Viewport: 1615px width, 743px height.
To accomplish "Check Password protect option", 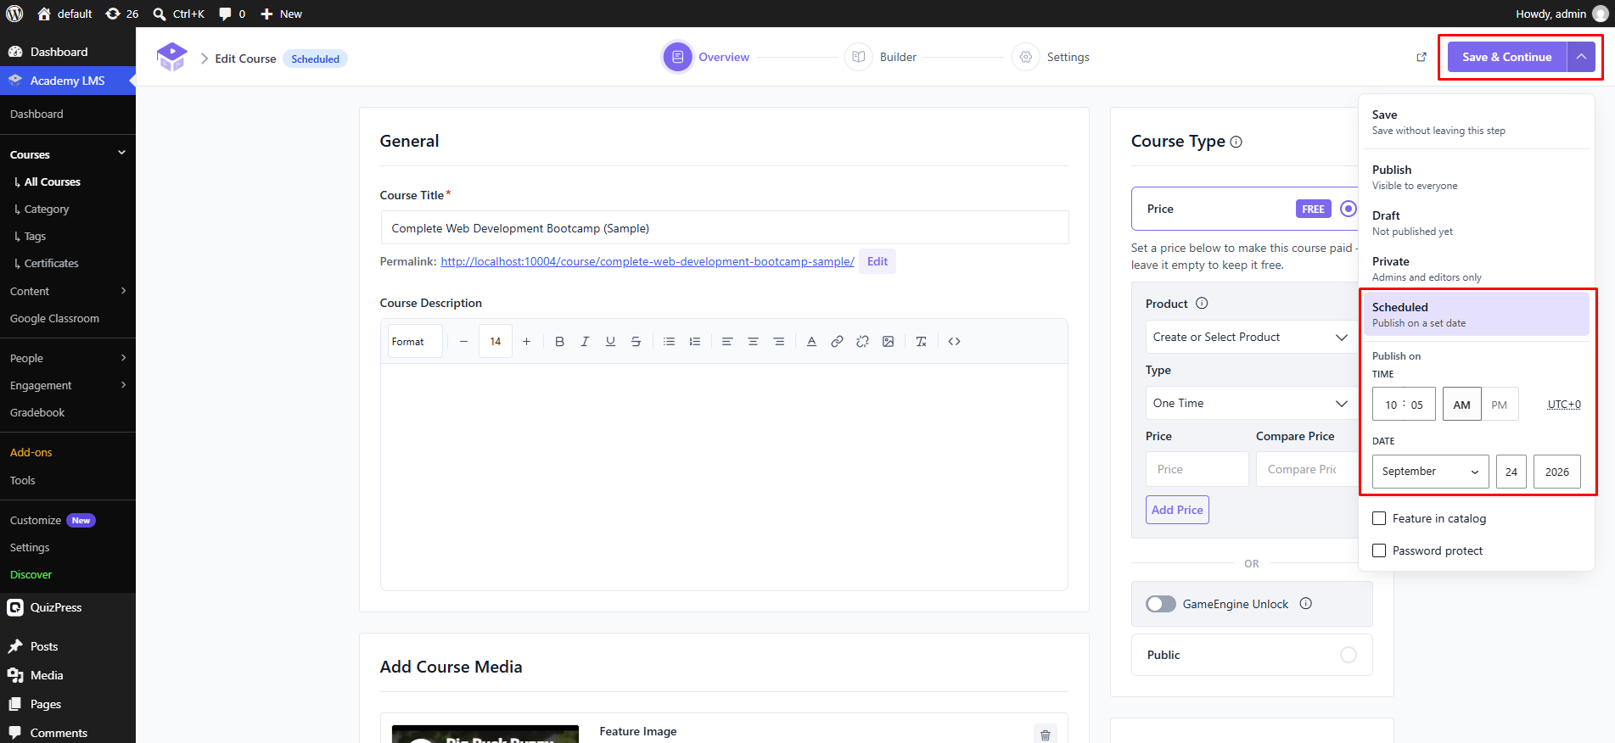I will pyautogui.click(x=1379, y=550).
